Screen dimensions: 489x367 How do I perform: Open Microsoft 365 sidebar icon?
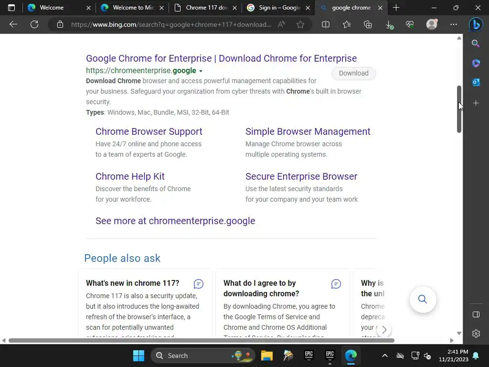pyautogui.click(x=476, y=63)
